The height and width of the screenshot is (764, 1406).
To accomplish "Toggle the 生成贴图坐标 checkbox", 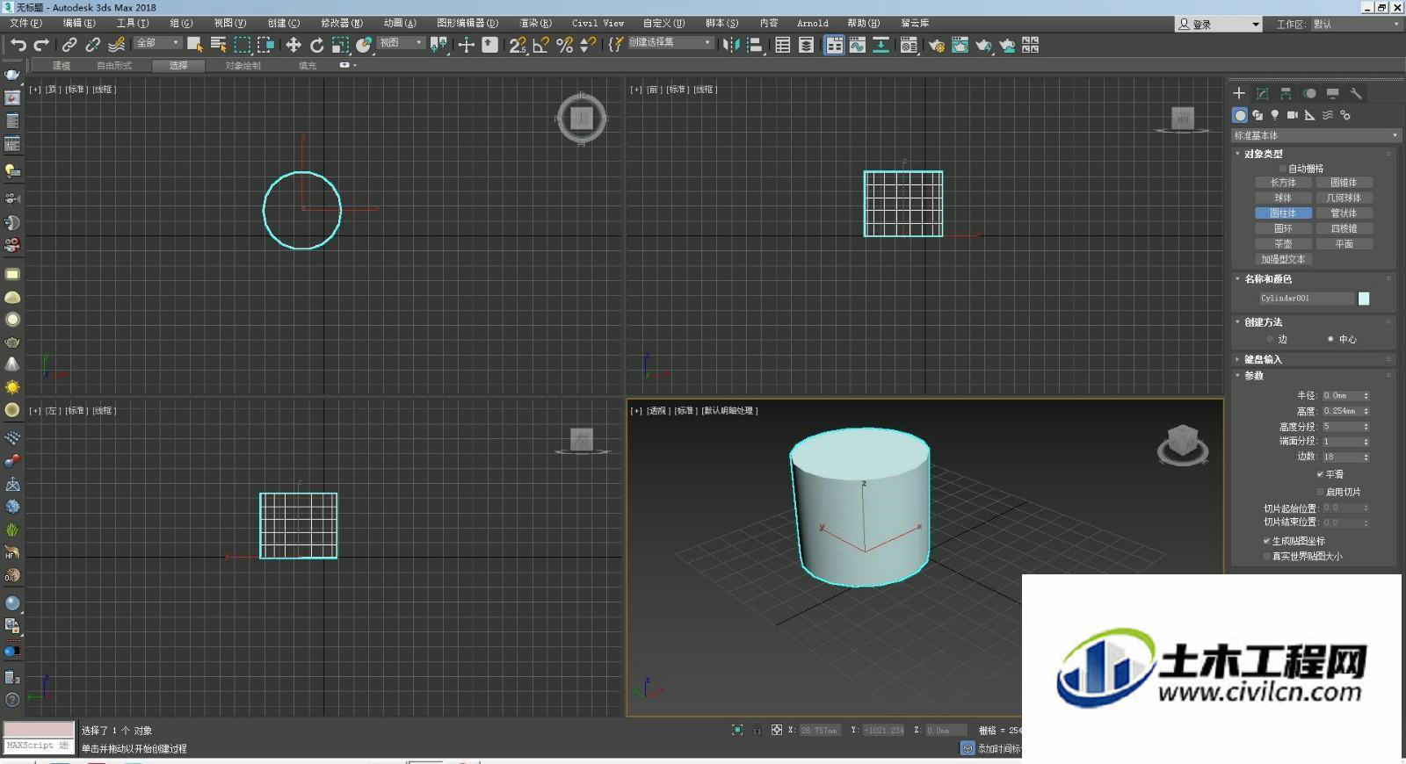I will (1266, 541).
